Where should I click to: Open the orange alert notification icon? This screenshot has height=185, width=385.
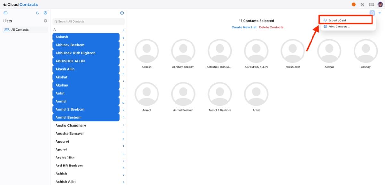(x=354, y=4)
